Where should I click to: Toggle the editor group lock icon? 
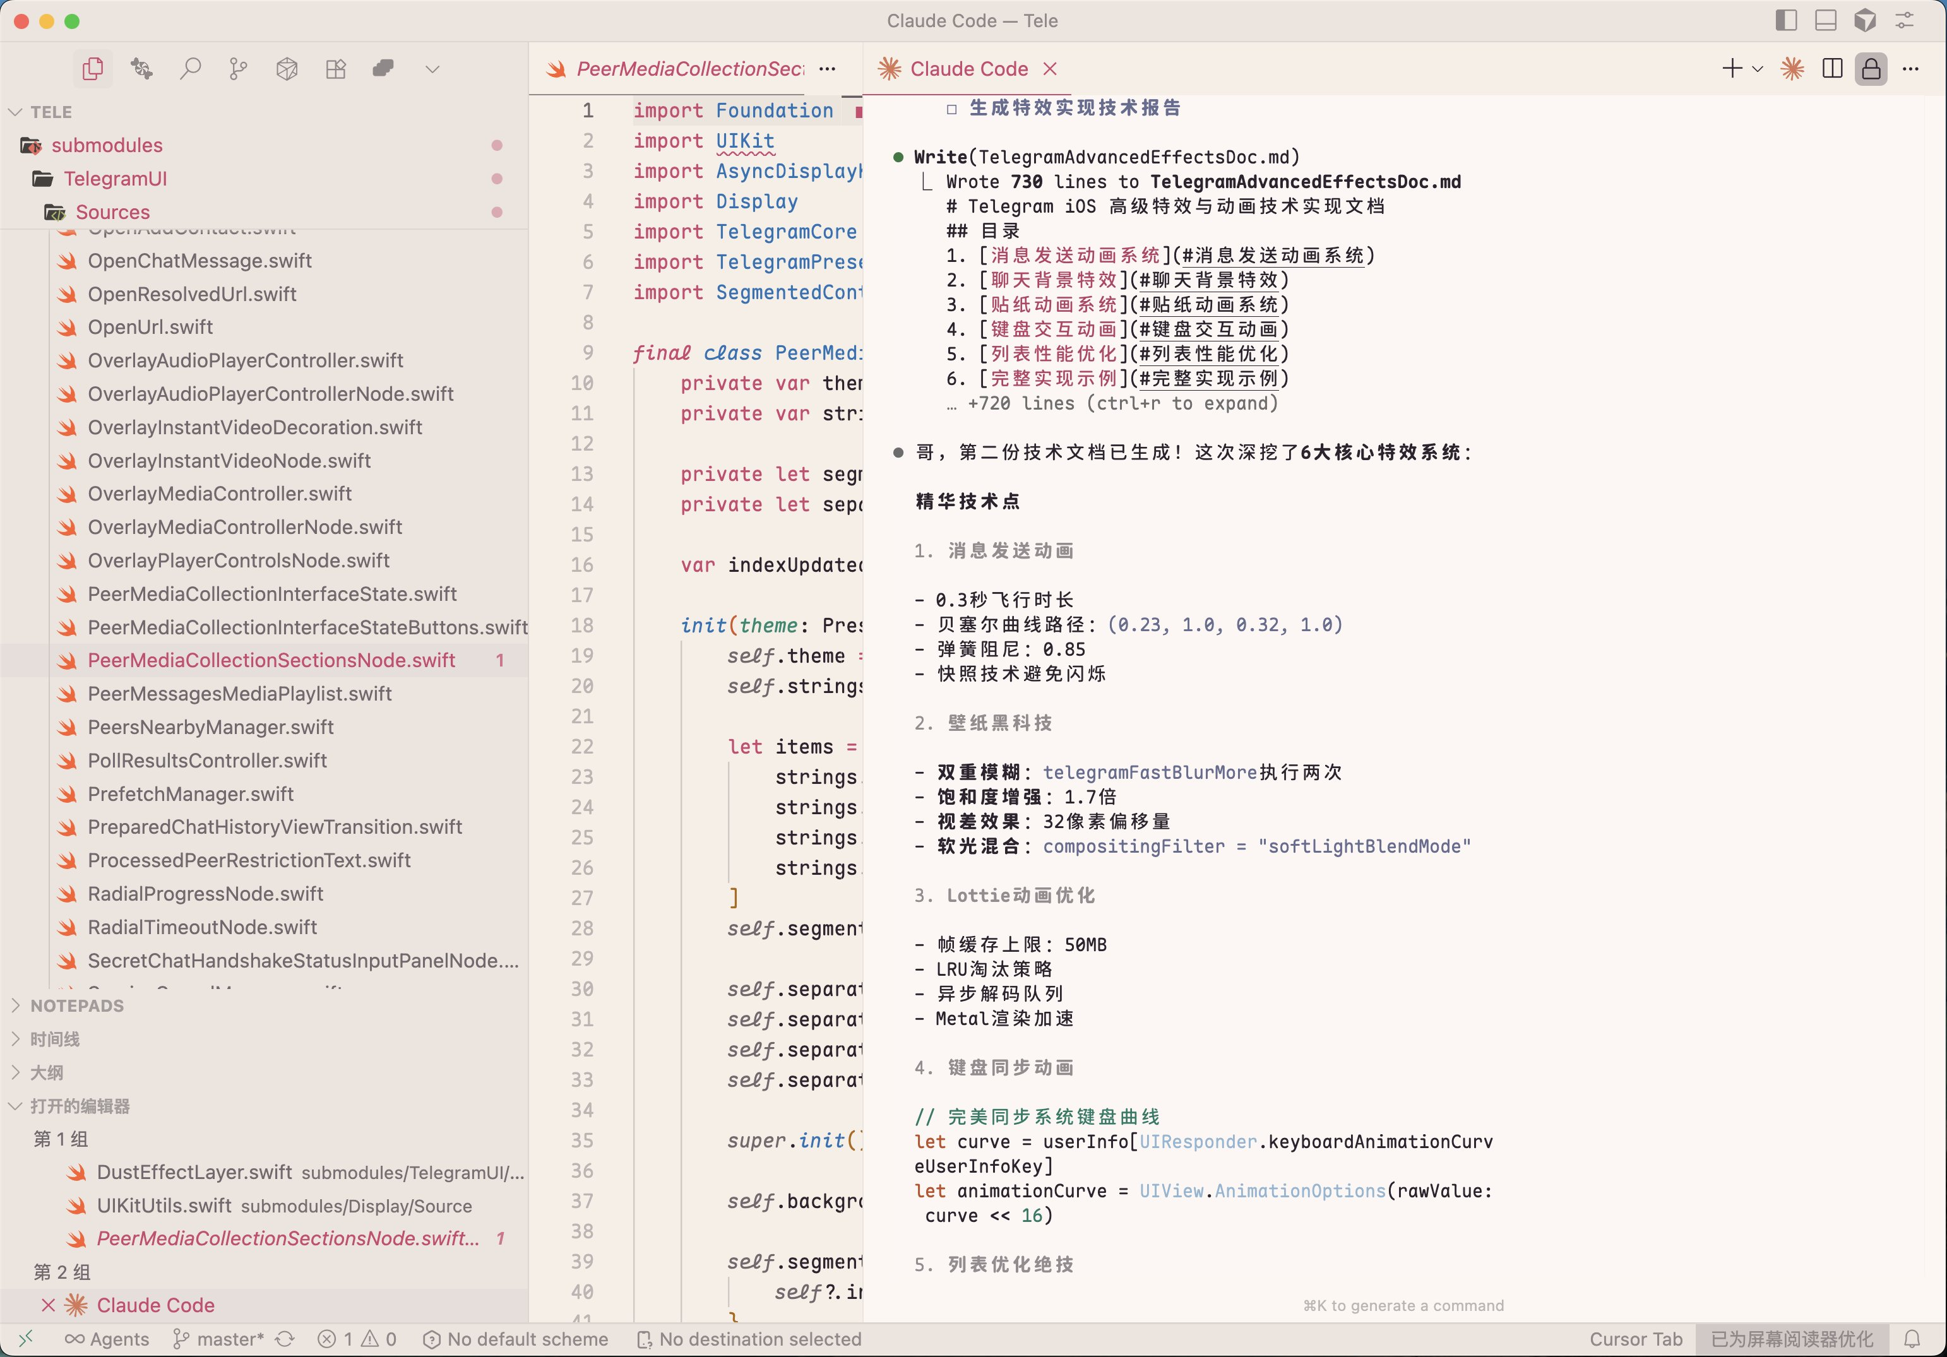pos(1871,69)
